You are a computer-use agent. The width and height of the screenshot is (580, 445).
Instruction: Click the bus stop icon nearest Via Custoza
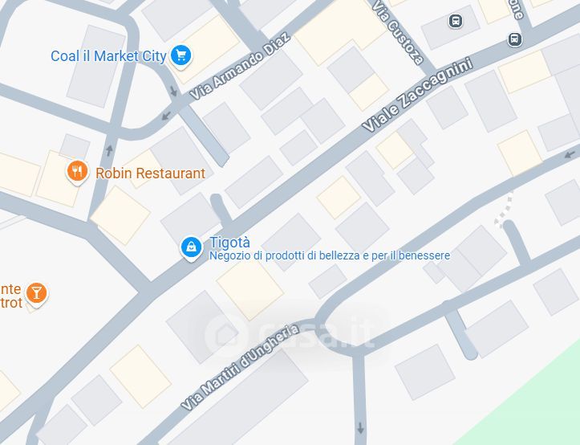tap(456, 21)
